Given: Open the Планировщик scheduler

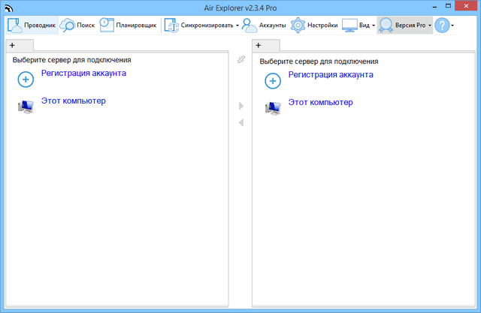Looking at the screenshot, I should (x=128, y=25).
